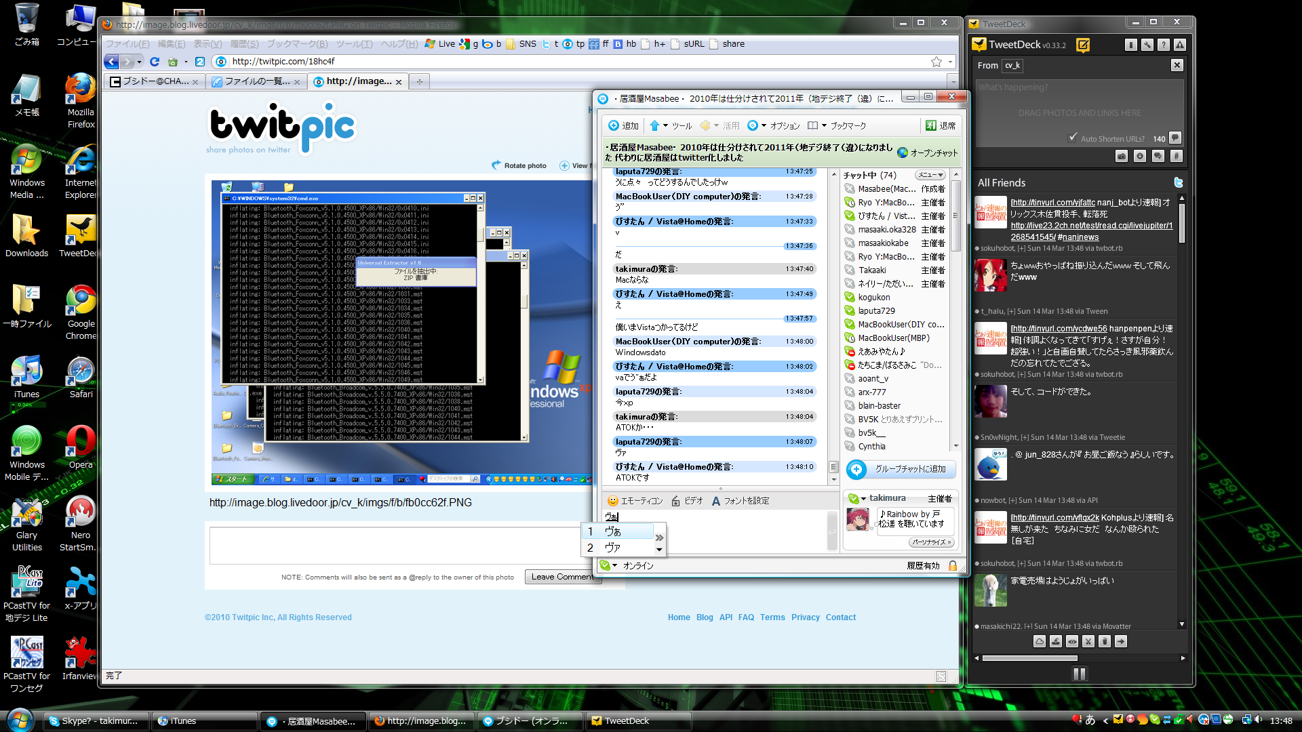
Task: Open Firefox back history dropdown arrow
Action: pyautogui.click(x=139, y=62)
